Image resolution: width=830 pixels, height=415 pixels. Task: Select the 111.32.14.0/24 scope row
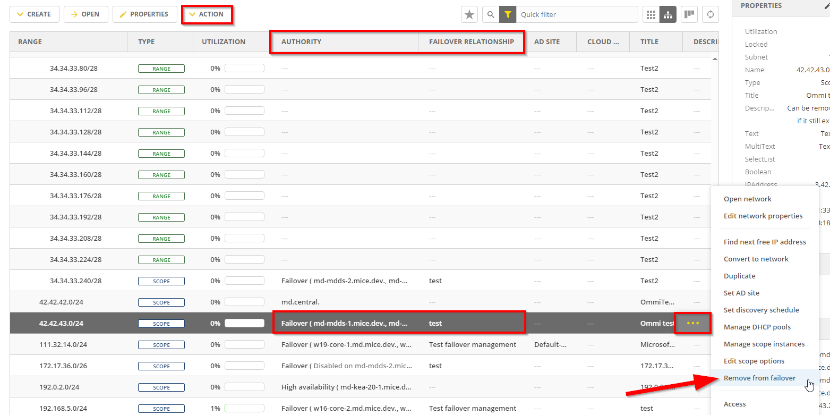(63, 344)
